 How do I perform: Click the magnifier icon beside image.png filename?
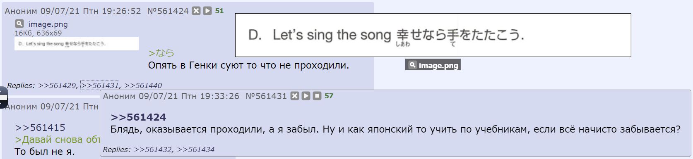pyautogui.click(x=19, y=24)
